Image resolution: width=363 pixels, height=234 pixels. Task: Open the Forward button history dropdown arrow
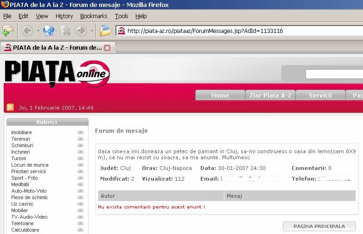[x=91, y=31]
